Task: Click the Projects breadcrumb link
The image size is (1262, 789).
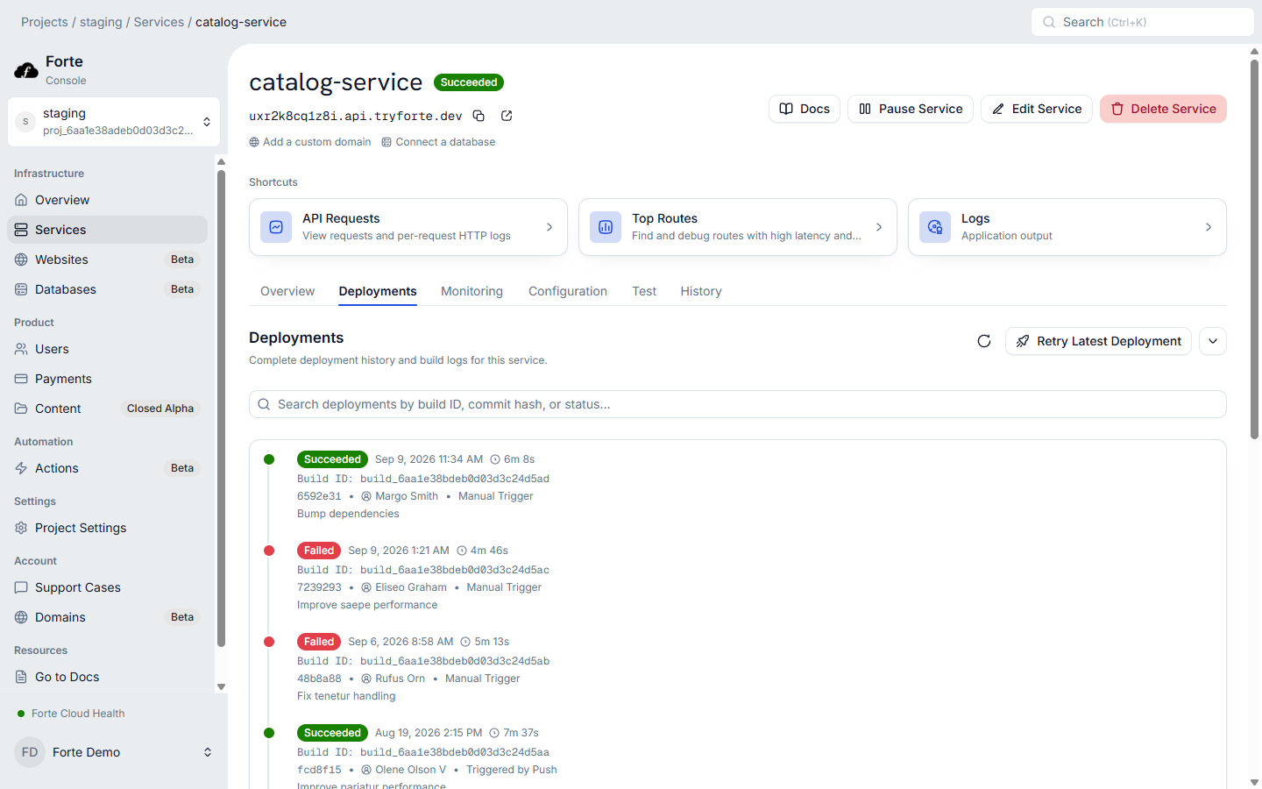Action: point(45,22)
